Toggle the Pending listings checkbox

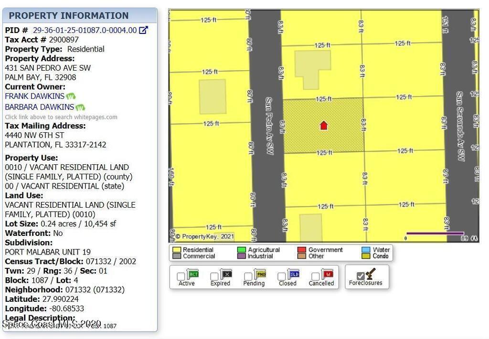(x=248, y=276)
